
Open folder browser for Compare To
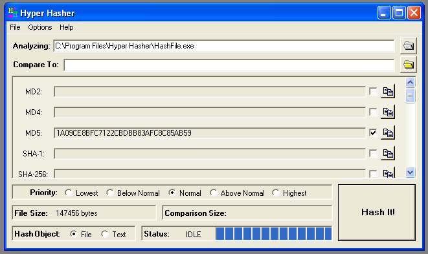point(409,65)
